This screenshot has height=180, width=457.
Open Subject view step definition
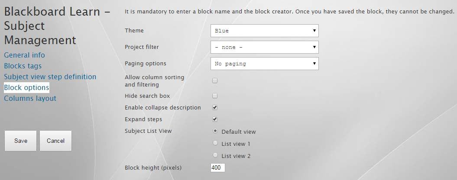point(50,77)
